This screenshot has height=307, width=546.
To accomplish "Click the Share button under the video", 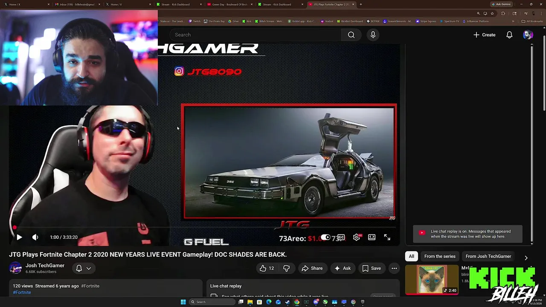I will (312, 268).
